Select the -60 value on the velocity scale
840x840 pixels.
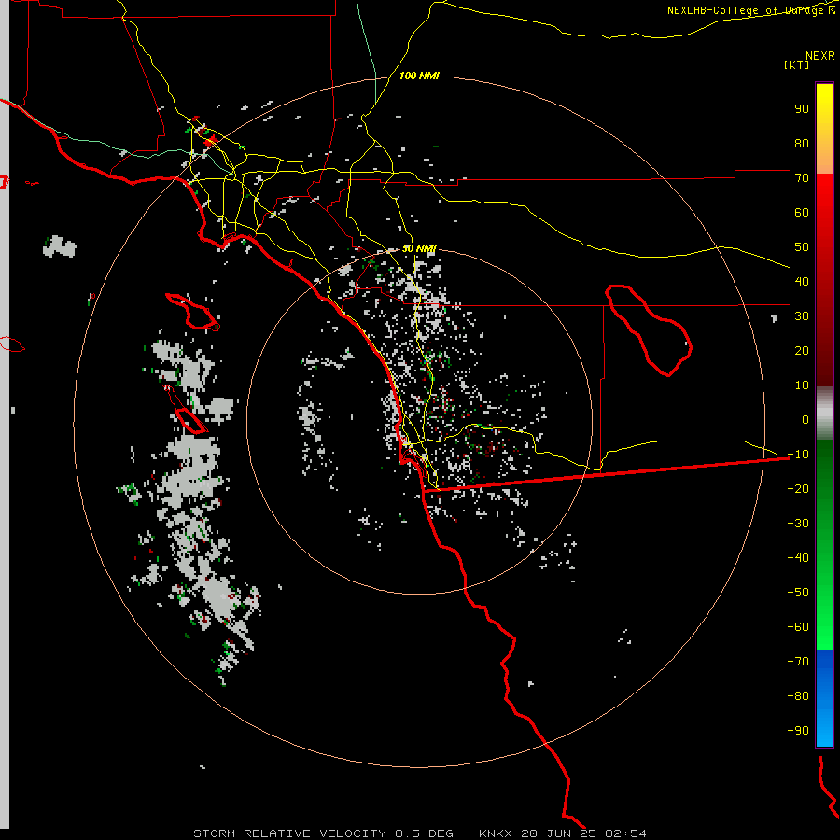[x=798, y=627]
